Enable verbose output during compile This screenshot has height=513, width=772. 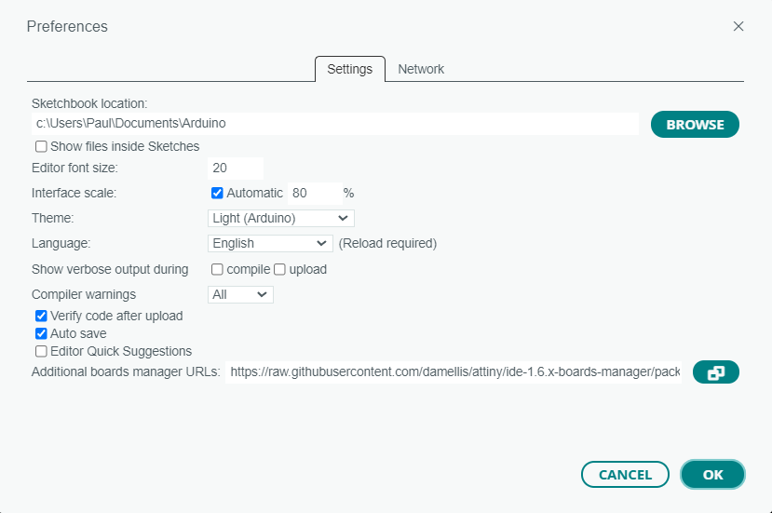tap(217, 269)
